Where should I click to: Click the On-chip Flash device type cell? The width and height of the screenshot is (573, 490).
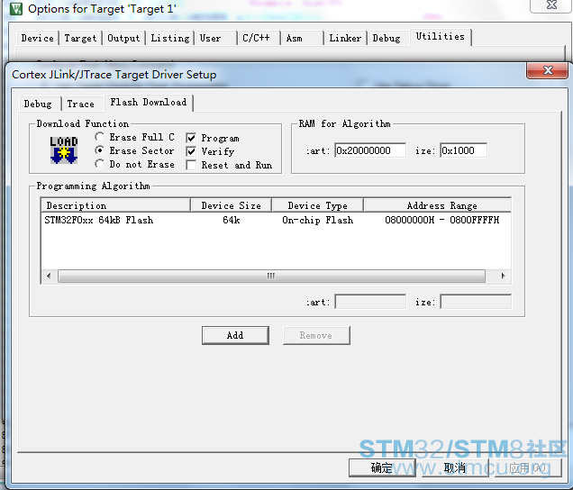(x=317, y=220)
